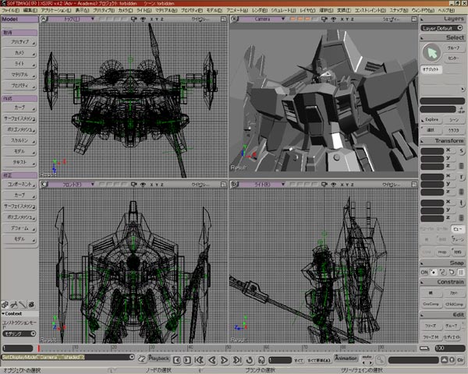Image resolution: width=468 pixels, height=374 pixels.
Task: Open the Layer Default dropdown
Action: (441, 28)
